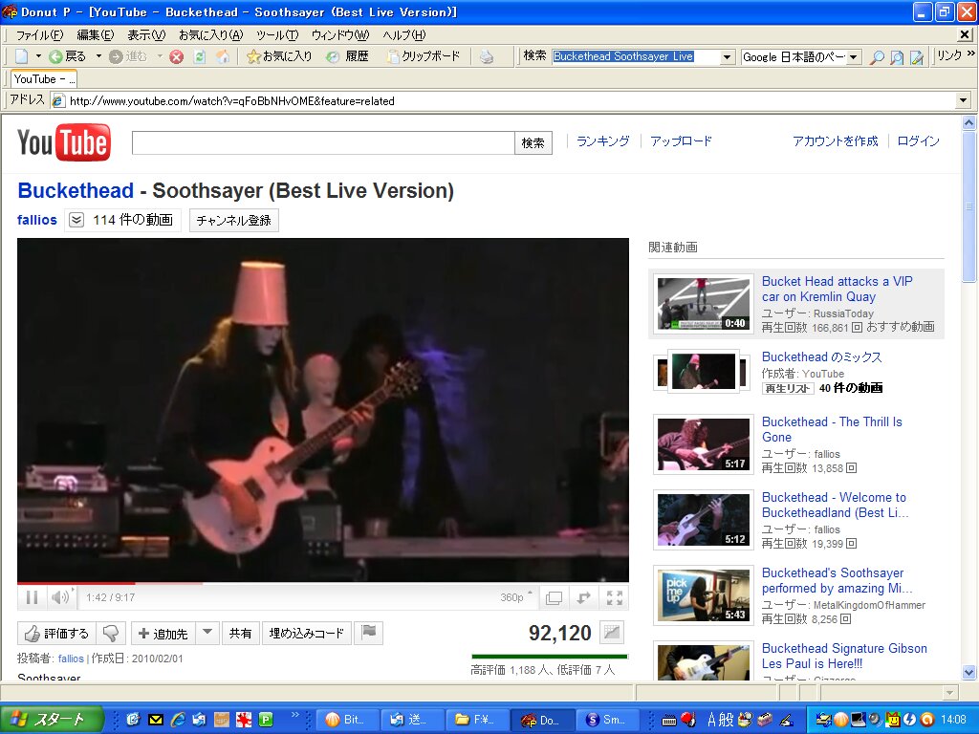Expand the search keyword dropdown arrow
Viewport: 979px width, 734px height.
(727, 56)
